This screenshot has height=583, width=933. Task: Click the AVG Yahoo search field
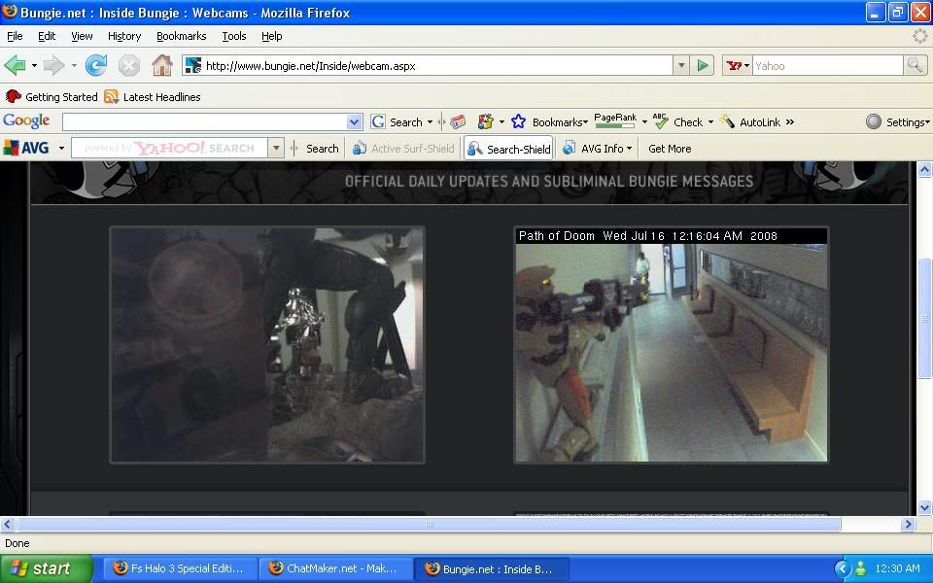pos(169,148)
